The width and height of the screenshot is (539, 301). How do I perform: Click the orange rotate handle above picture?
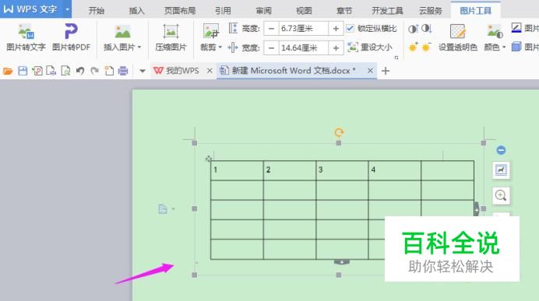[x=339, y=132]
